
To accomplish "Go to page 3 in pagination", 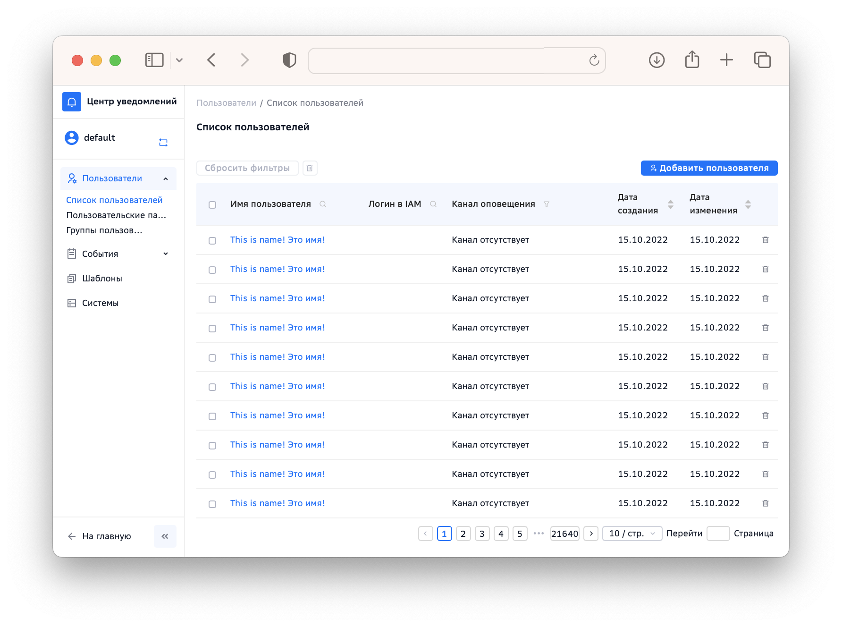I will coord(482,534).
